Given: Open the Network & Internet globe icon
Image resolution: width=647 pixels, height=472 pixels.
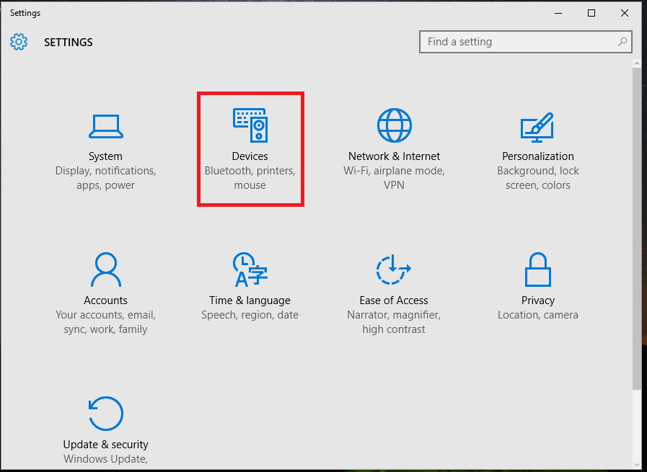Looking at the screenshot, I should [394, 125].
